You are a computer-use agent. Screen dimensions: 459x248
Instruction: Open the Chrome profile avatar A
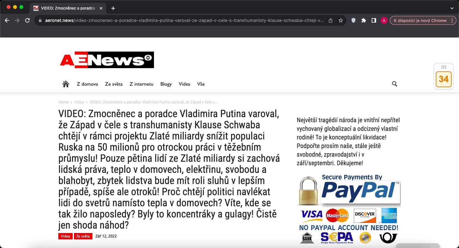[x=384, y=20]
